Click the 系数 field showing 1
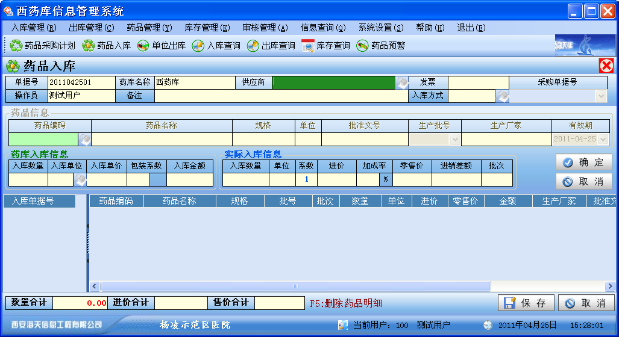Viewport: 619px width, 337px height. click(x=306, y=179)
